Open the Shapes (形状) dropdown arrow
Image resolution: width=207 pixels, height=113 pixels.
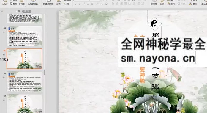coord(165,4)
